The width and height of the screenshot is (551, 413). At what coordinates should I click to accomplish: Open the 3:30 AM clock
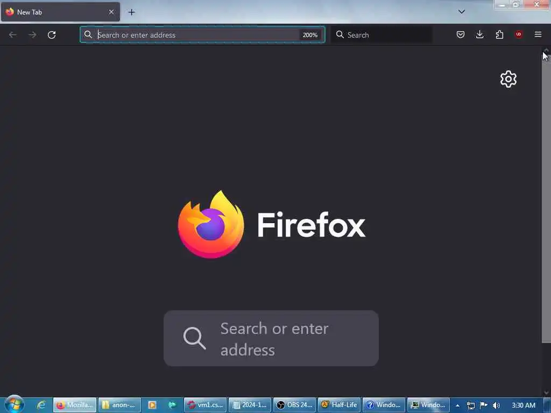[x=524, y=405]
